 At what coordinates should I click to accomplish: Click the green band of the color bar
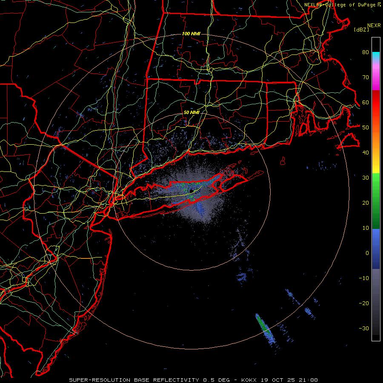click(x=376, y=201)
